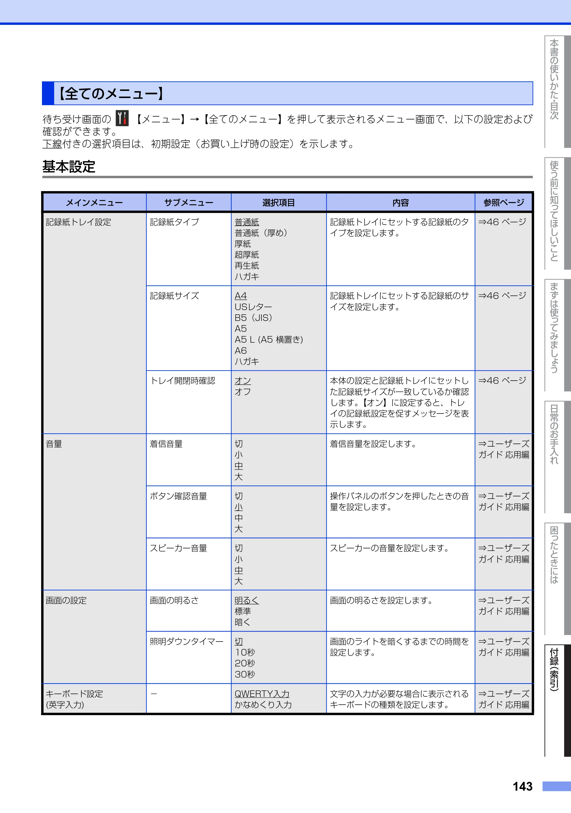This screenshot has width=571, height=813.
Task: Click the 基本設定 heading
Action: coord(69,166)
